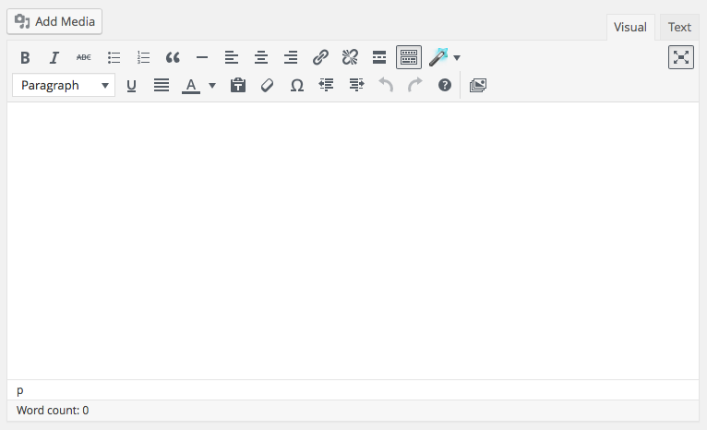Click the Add Media button
The height and width of the screenshot is (430, 707).
pos(54,21)
